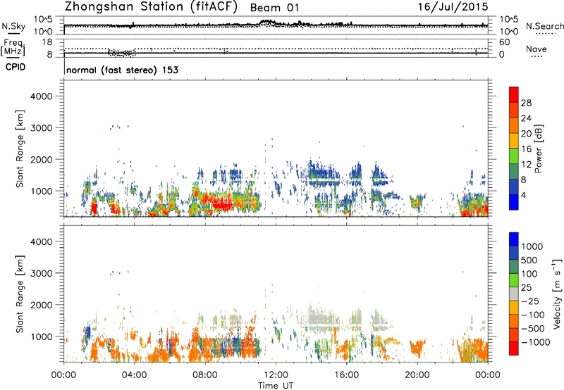Click the "20" tick on Power colorbar
The height and width of the screenshot is (390, 564).
pyautogui.click(x=526, y=134)
